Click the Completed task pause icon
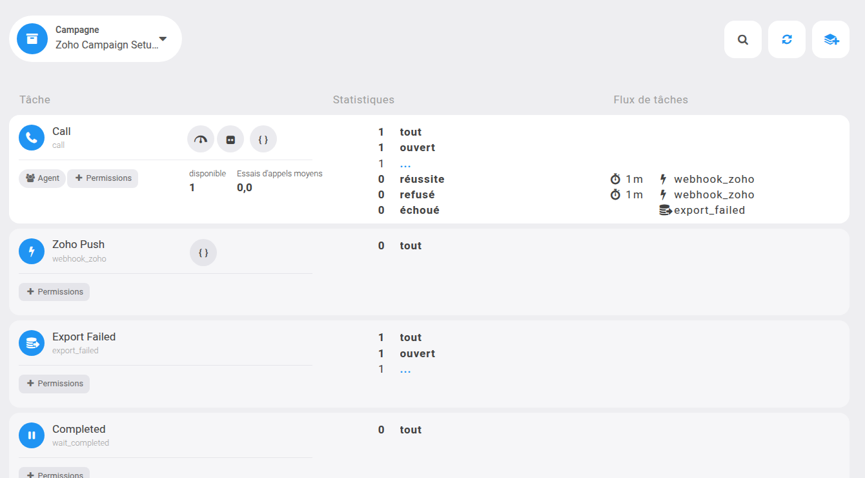 click(32, 435)
